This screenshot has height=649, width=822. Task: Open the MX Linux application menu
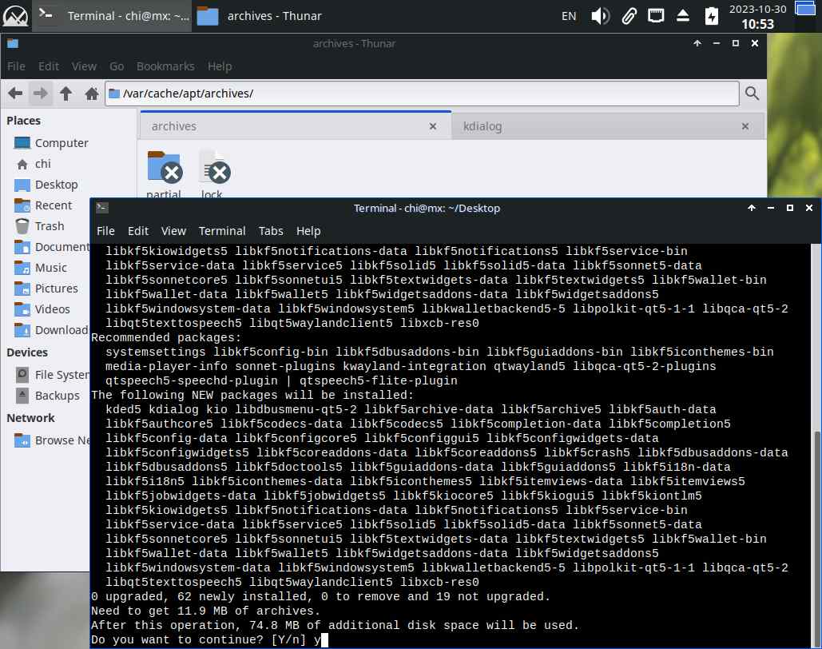point(16,16)
